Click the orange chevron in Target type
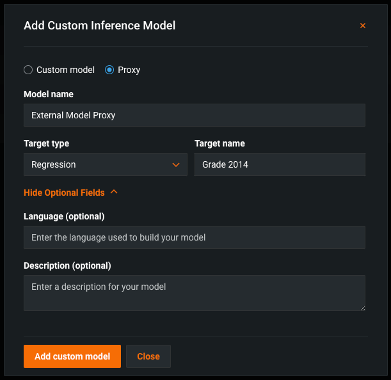This screenshot has width=391, height=380. click(x=176, y=164)
